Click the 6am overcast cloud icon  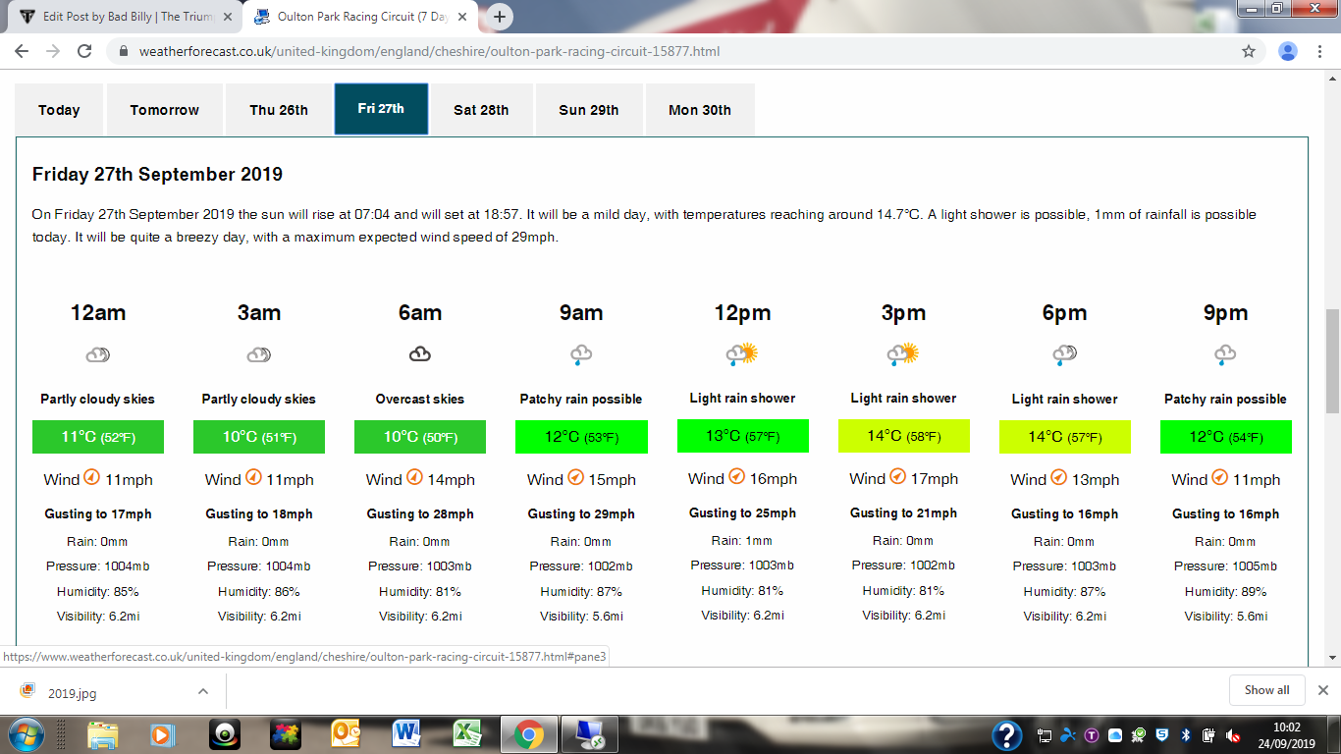420,354
